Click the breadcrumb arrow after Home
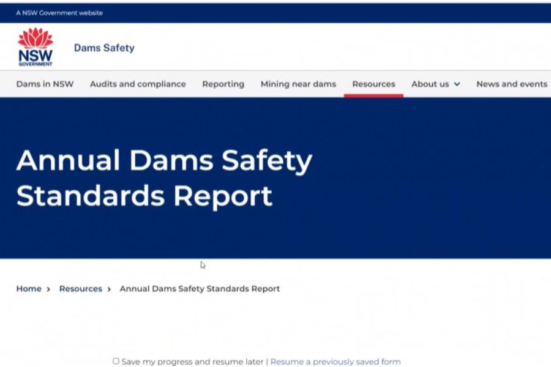 [x=48, y=289]
